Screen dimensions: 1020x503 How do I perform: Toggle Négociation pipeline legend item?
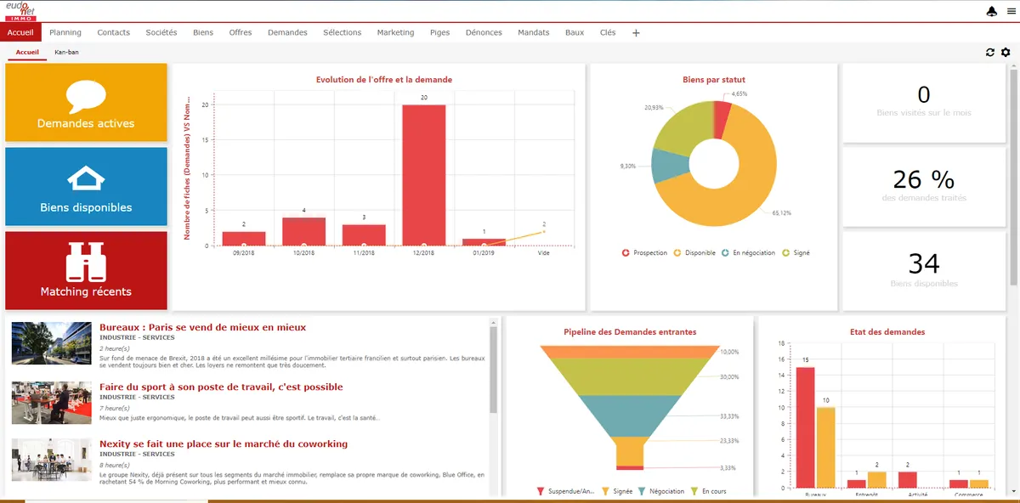(661, 491)
